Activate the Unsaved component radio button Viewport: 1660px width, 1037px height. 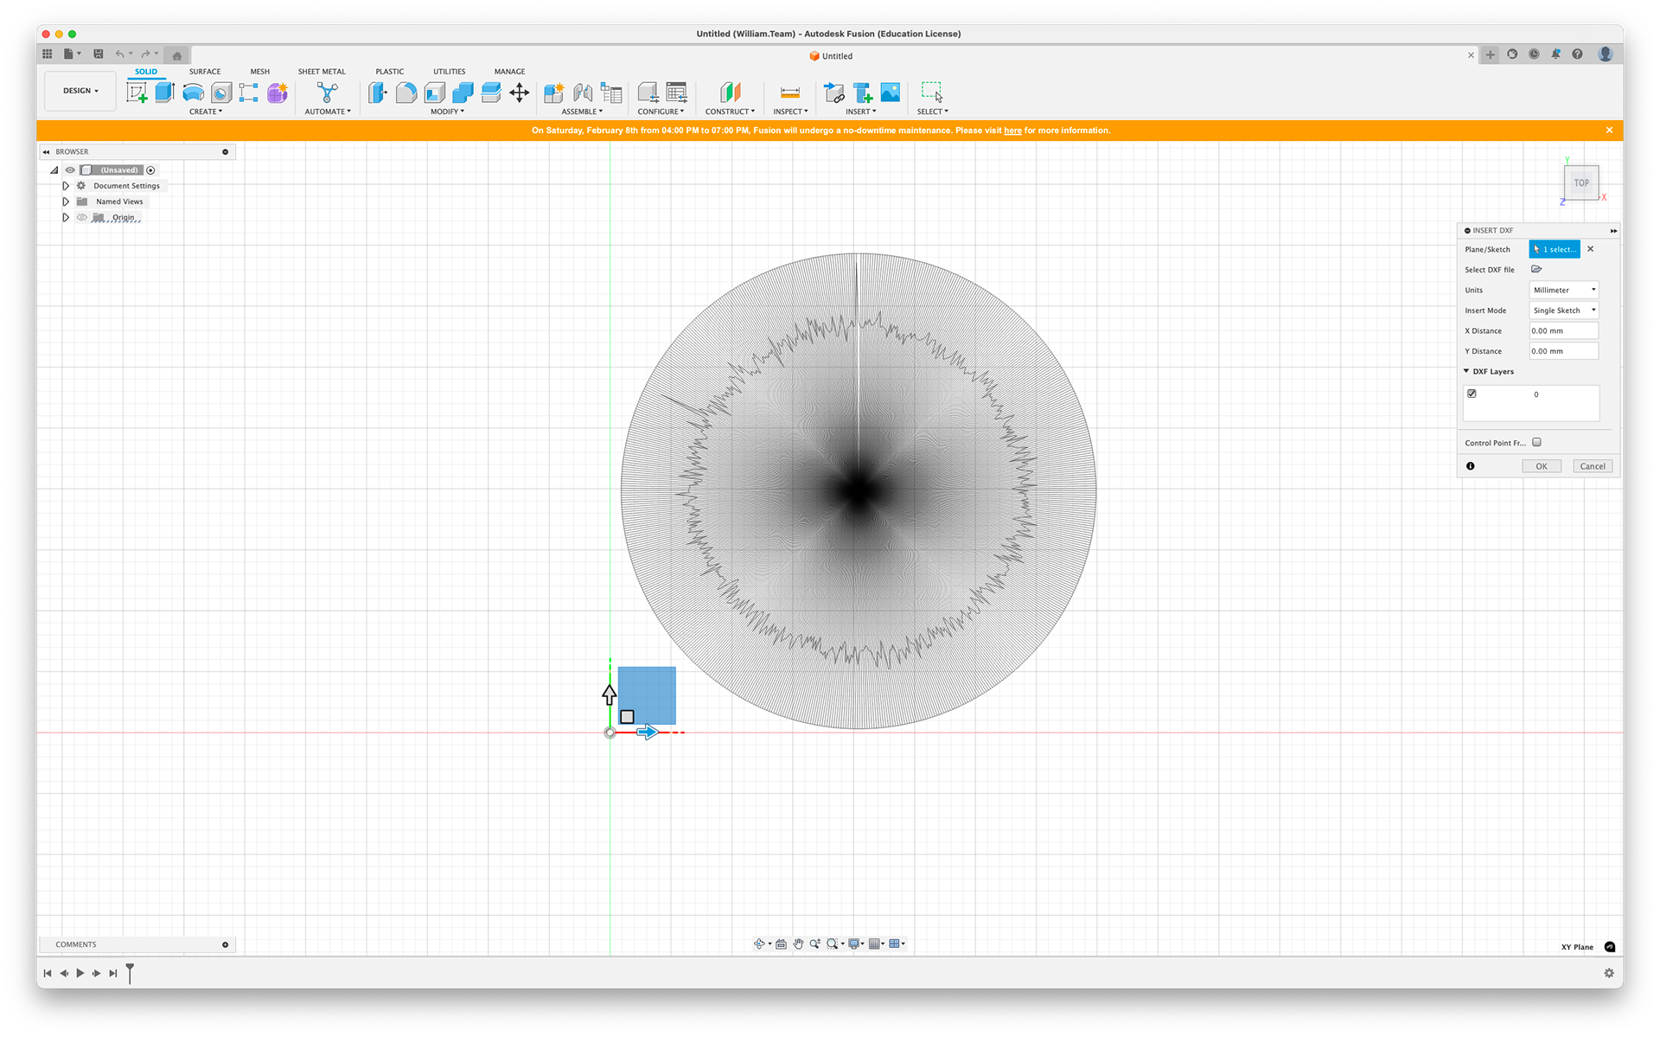150,170
